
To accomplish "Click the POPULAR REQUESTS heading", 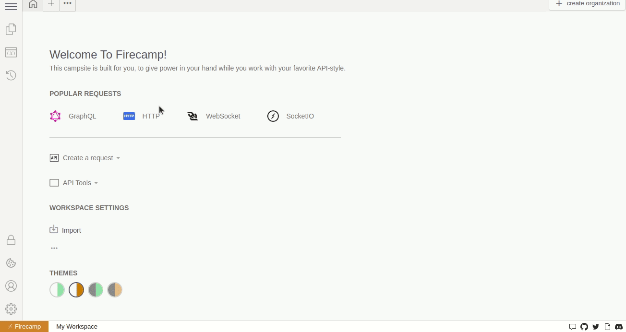I will point(85,94).
